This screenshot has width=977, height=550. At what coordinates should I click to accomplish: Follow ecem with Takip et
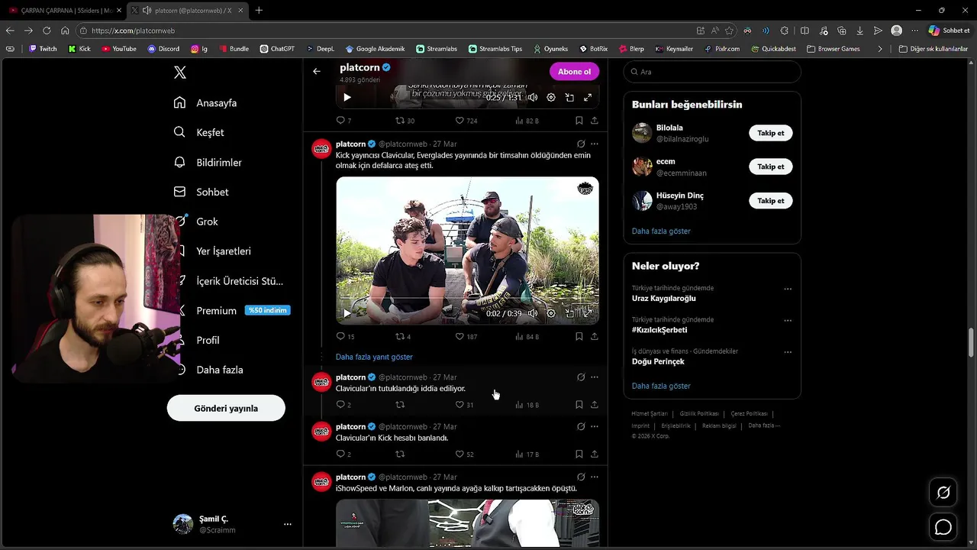(x=770, y=167)
